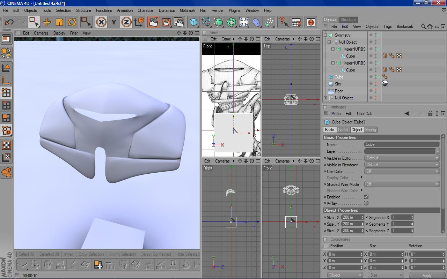
Task: Open the MoGraph menu
Action: point(187,10)
